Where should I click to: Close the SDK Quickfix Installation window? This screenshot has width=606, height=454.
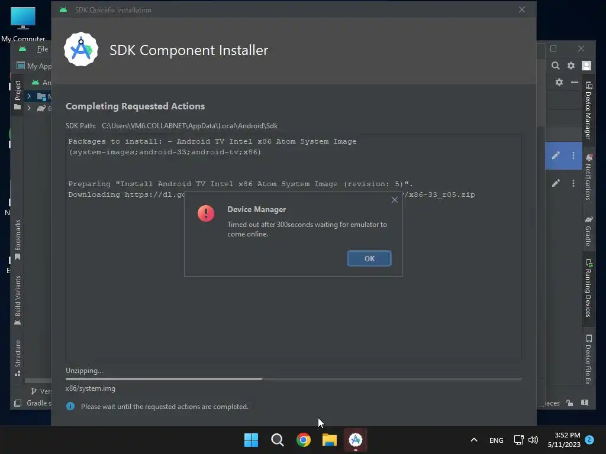pos(522,9)
